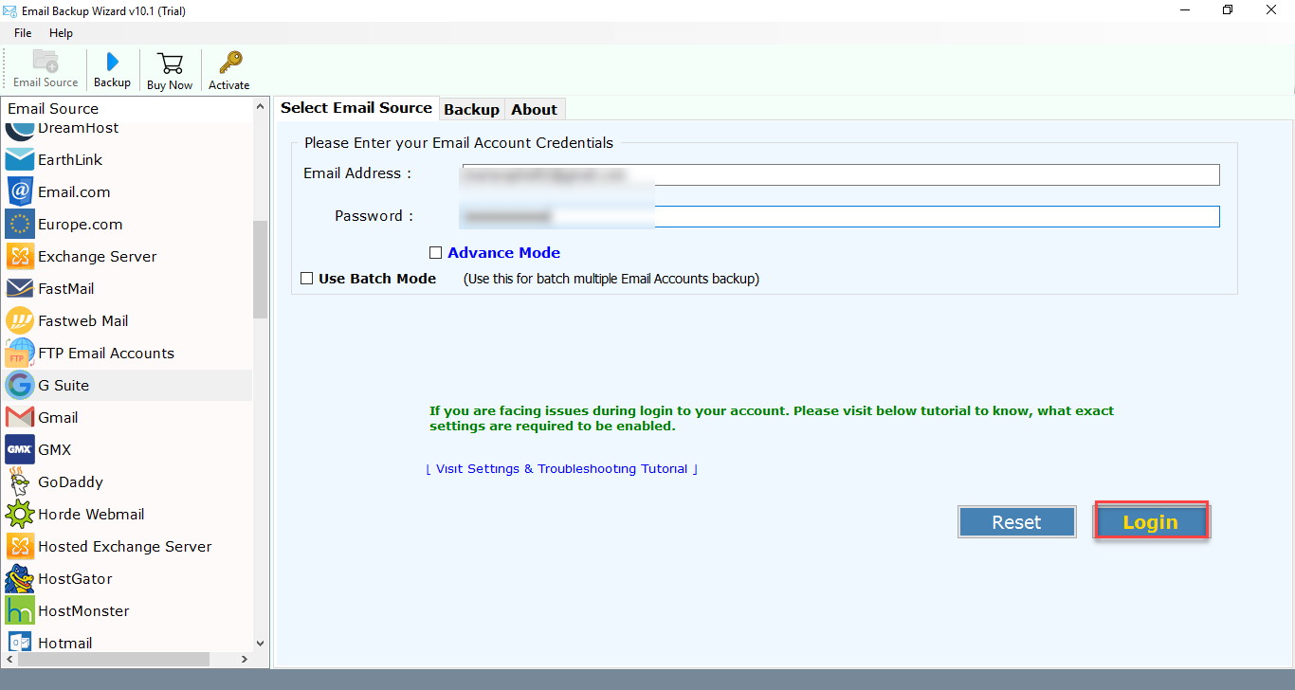Image resolution: width=1295 pixels, height=690 pixels.
Task: Select the Europe.com flag icon
Action: [20, 225]
